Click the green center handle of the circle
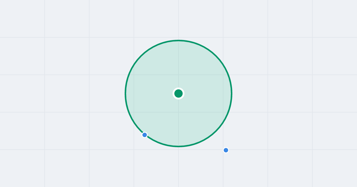The image size is (357, 187). 178,93
